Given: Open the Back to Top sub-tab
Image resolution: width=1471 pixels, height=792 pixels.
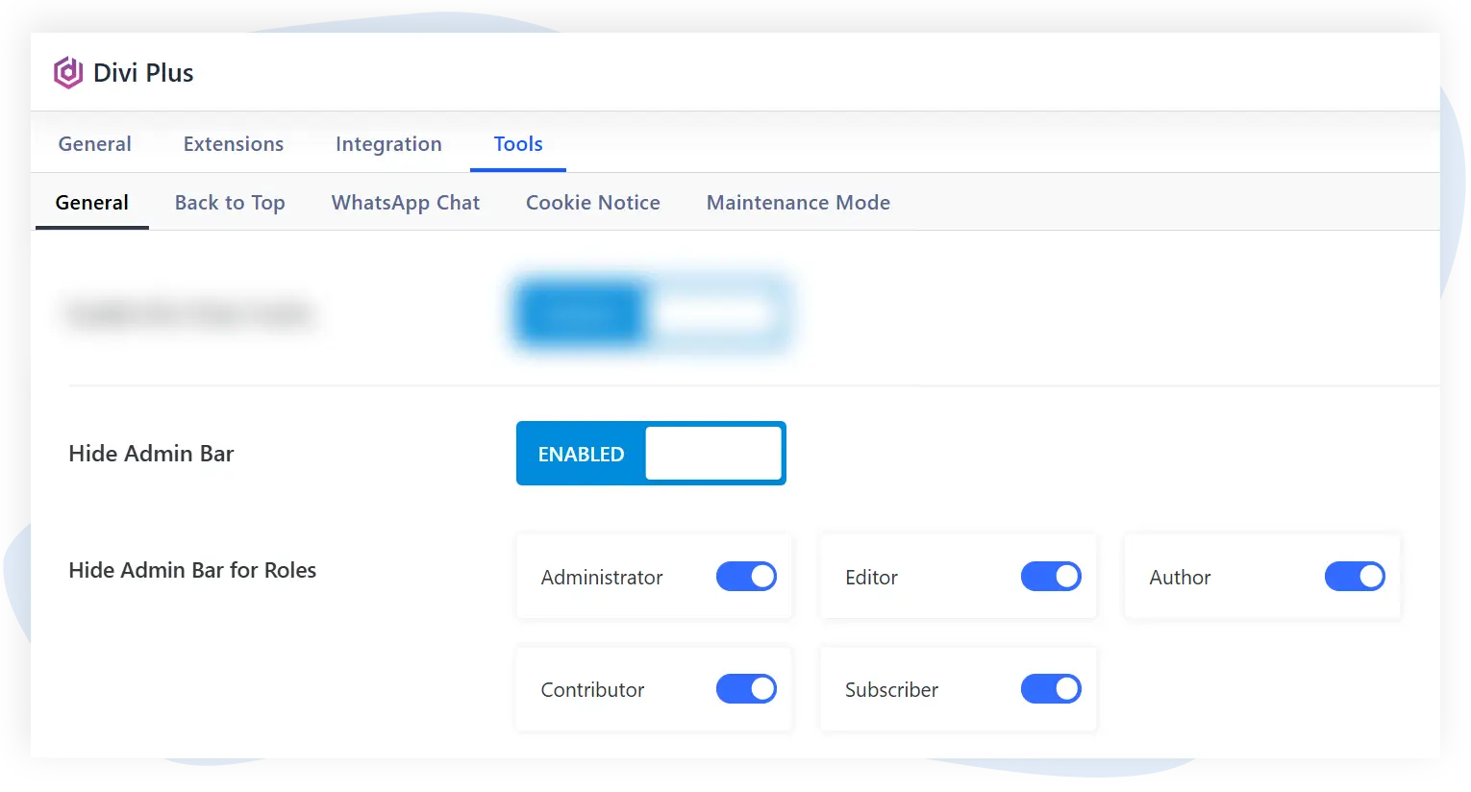Looking at the screenshot, I should pos(230,203).
